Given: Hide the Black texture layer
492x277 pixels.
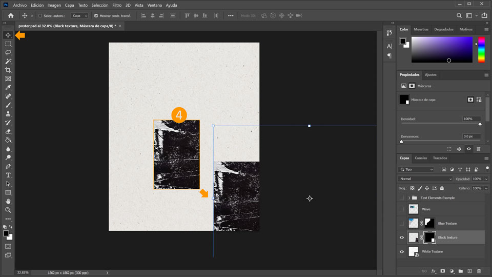Looking at the screenshot, I should tap(402, 238).
